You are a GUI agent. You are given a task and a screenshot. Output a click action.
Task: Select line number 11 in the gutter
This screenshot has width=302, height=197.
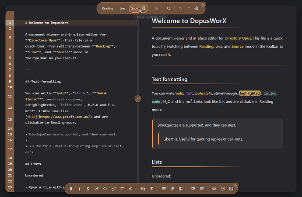(x=10, y=96)
